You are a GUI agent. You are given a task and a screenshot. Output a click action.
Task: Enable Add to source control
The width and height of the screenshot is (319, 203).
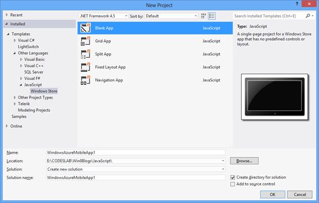point(233,184)
